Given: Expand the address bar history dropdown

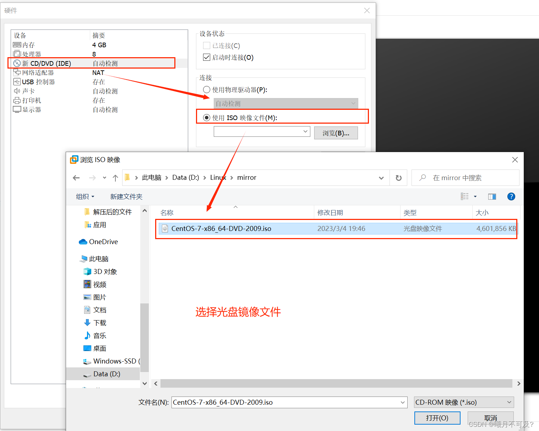Looking at the screenshot, I should point(381,178).
